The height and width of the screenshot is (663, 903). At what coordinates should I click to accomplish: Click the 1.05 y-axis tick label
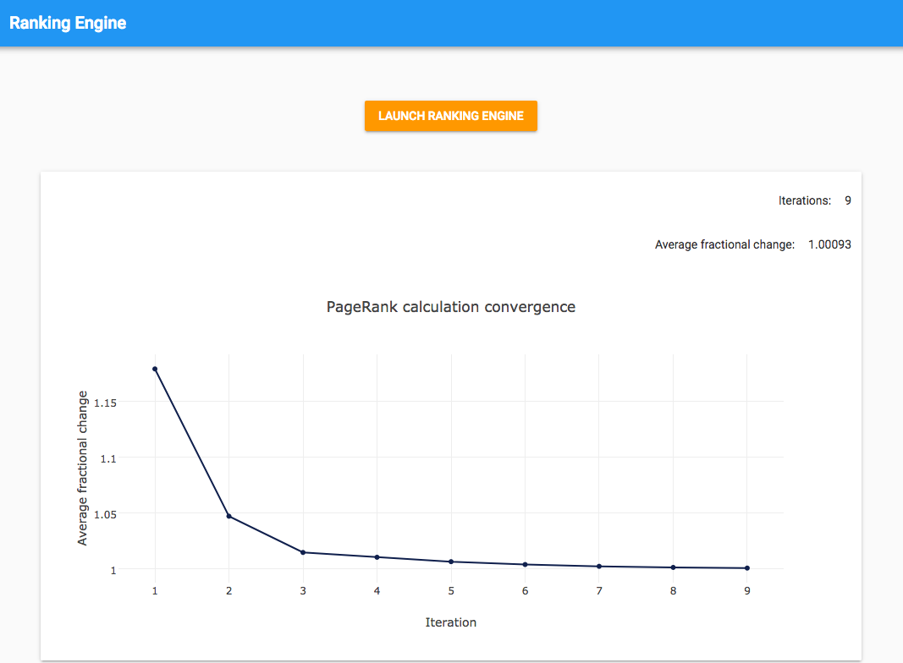(106, 514)
